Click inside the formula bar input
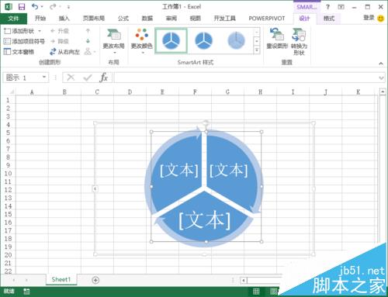388x297 pixels. [x=246, y=78]
